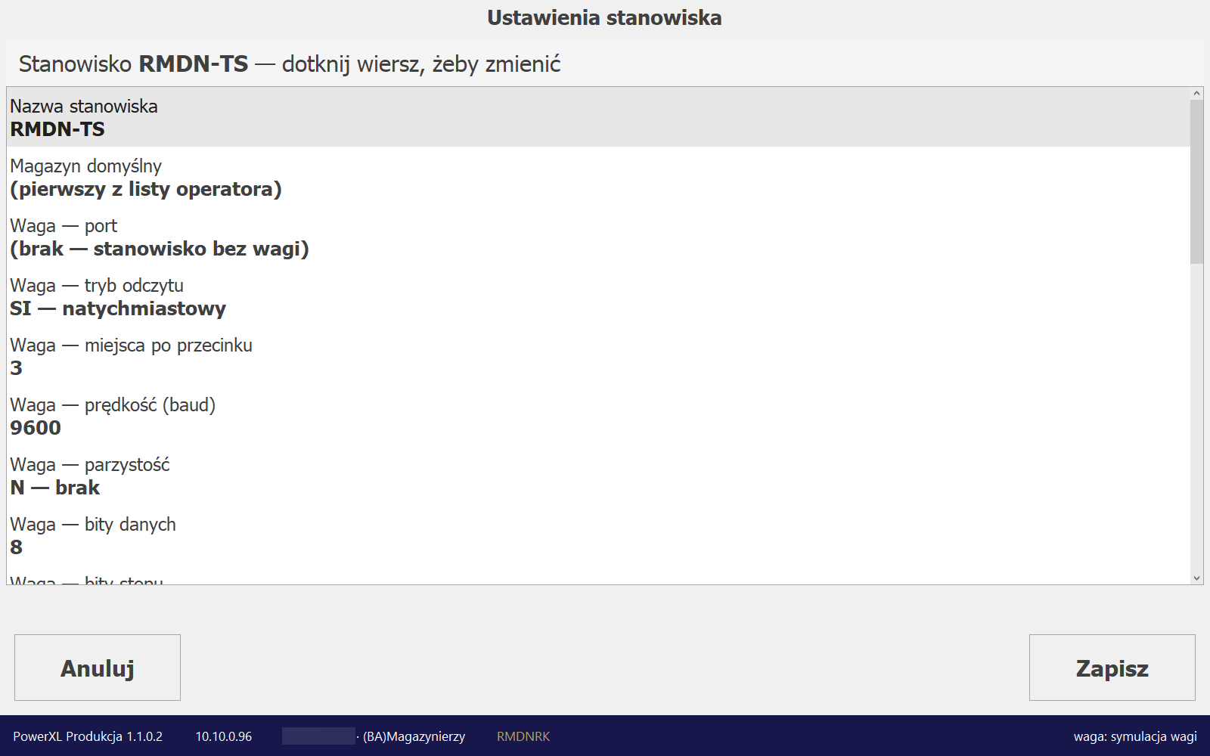Click the scrollbar down arrow

tap(1196, 578)
